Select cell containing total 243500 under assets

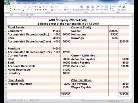[x=66, y=94]
